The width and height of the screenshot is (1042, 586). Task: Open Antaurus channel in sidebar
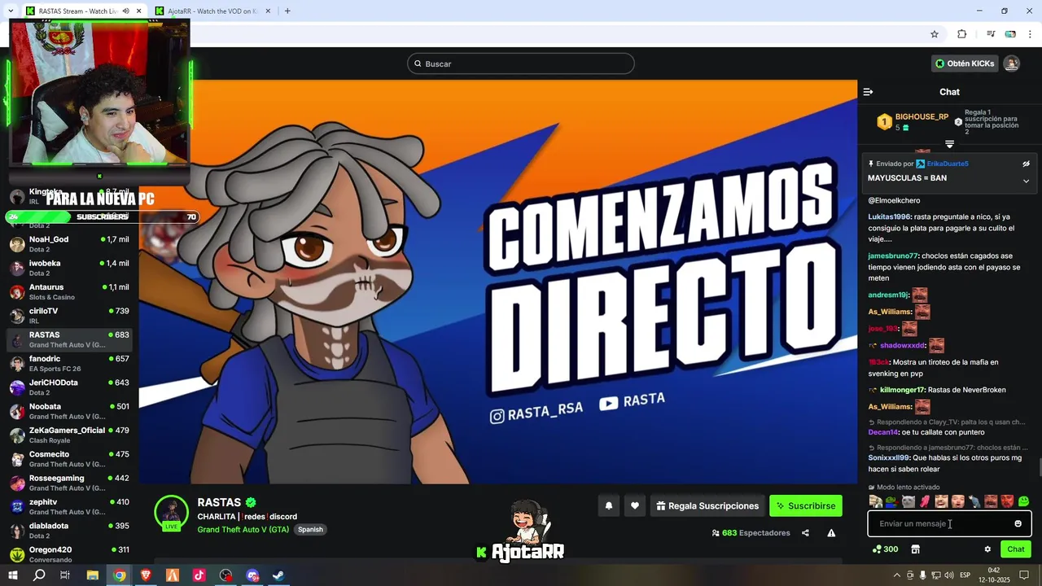pyautogui.click(x=69, y=292)
